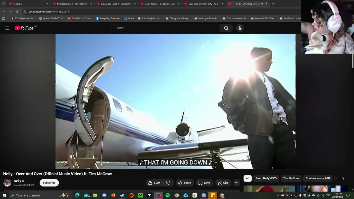Open Discord from taskbar
354x199 pixels.
(x=104, y=195)
